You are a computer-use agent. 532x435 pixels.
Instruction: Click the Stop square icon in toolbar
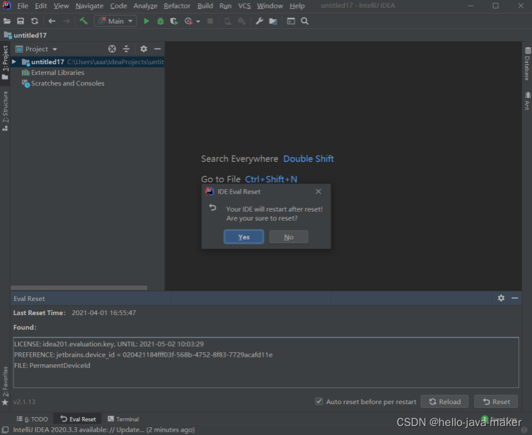(x=210, y=21)
